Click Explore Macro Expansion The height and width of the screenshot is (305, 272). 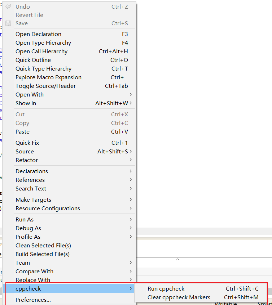(69, 77)
